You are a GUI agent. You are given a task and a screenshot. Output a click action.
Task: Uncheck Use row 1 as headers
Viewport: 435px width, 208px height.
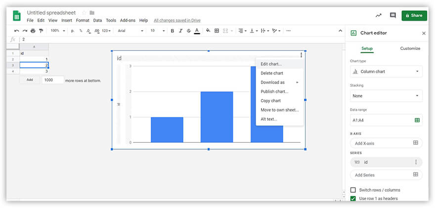pos(353,199)
